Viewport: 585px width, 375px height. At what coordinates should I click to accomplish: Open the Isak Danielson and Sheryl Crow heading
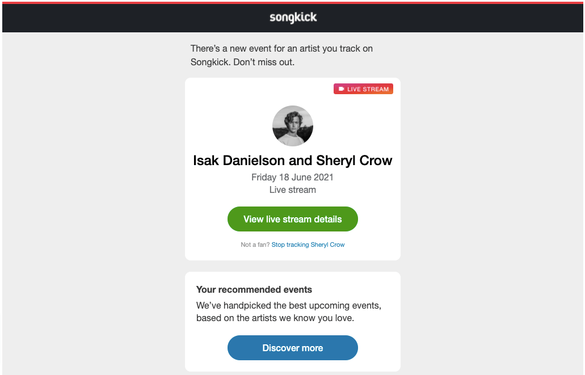(x=292, y=161)
